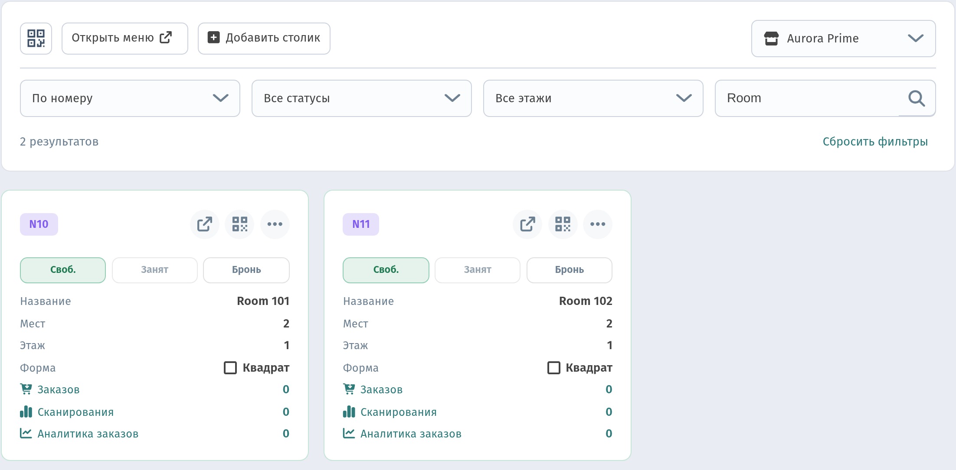This screenshot has width=956, height=470.
Task: Click the N11 table number badge
Action: [x=361, y=224]
